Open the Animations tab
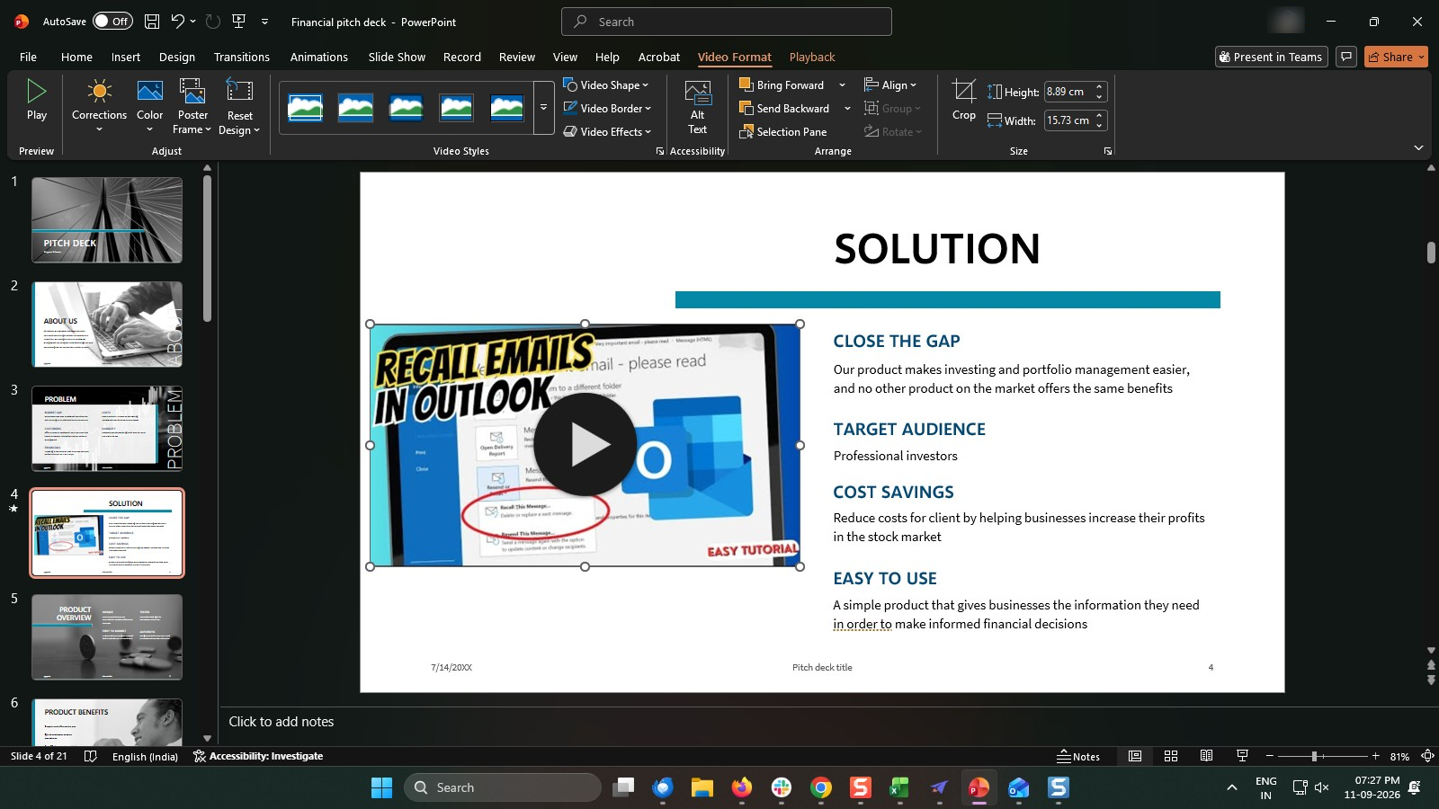Image resolution: width=1439 pixels, height=809 pixels. (x=318, y=57)
